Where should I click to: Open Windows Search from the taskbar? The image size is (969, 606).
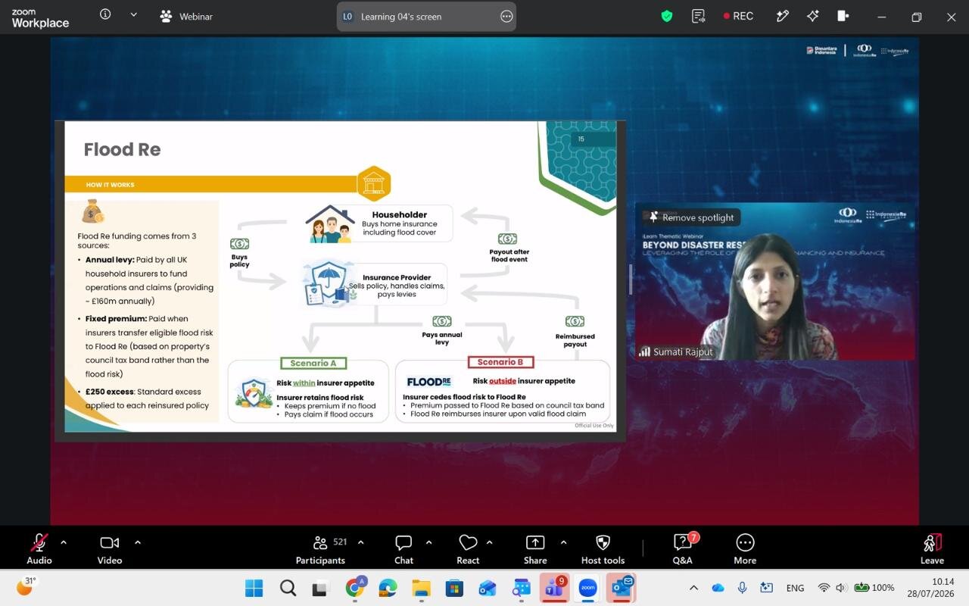pos(288,588)
